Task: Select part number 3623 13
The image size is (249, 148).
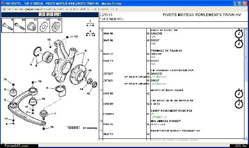Action: coord(108,134)
